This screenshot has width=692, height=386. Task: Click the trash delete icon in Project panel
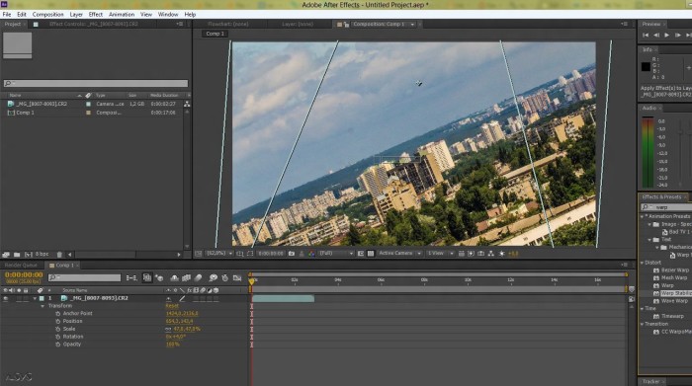[59, 255]
